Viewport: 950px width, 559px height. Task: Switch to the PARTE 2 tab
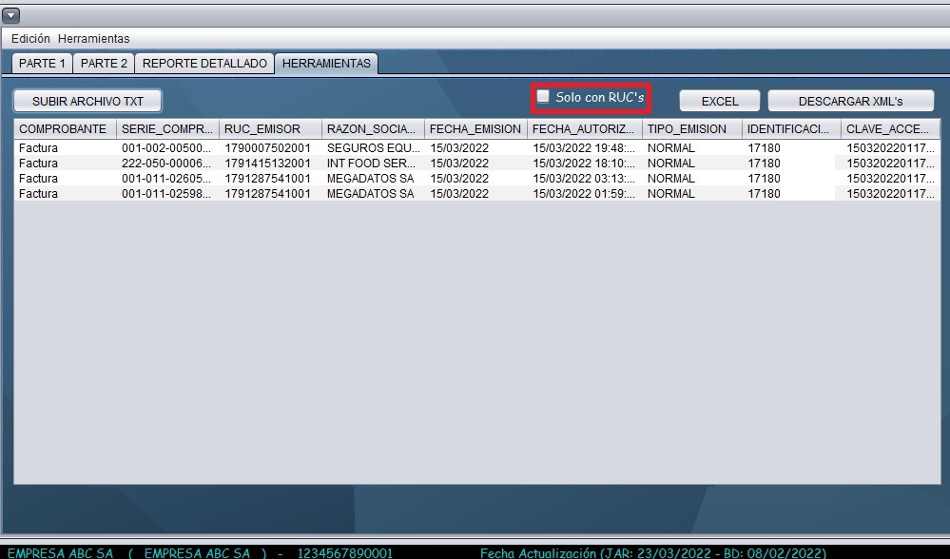104,64
